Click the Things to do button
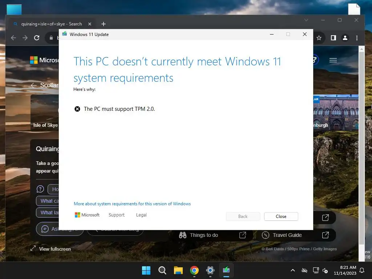372x279 pixels. click(212, 235)
